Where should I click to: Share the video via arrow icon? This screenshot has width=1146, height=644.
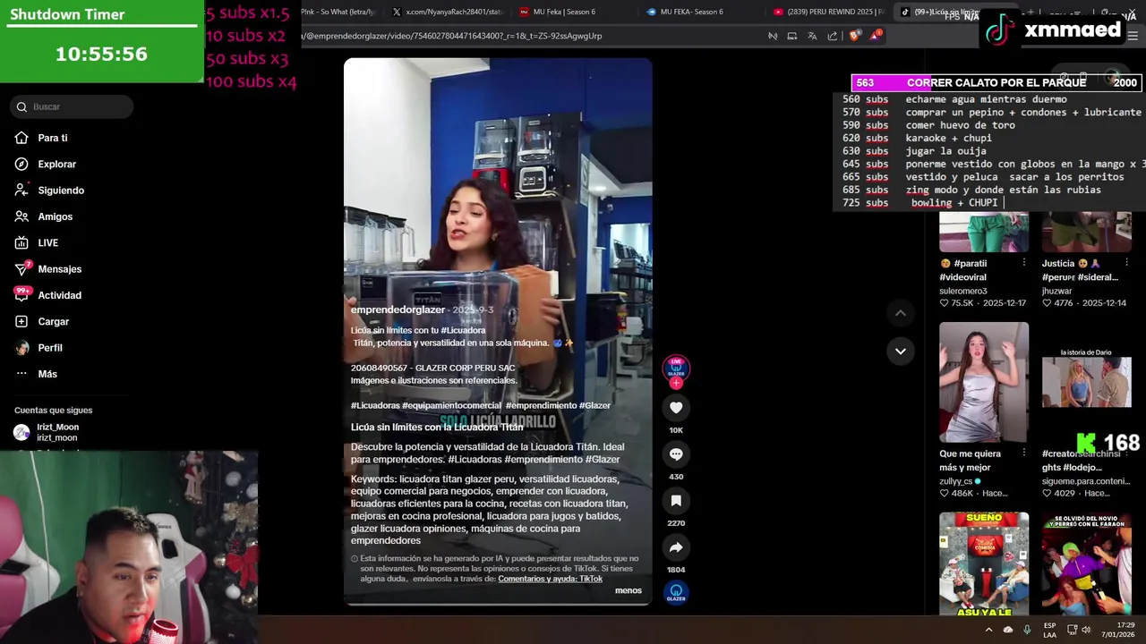(x=676, y=547)
